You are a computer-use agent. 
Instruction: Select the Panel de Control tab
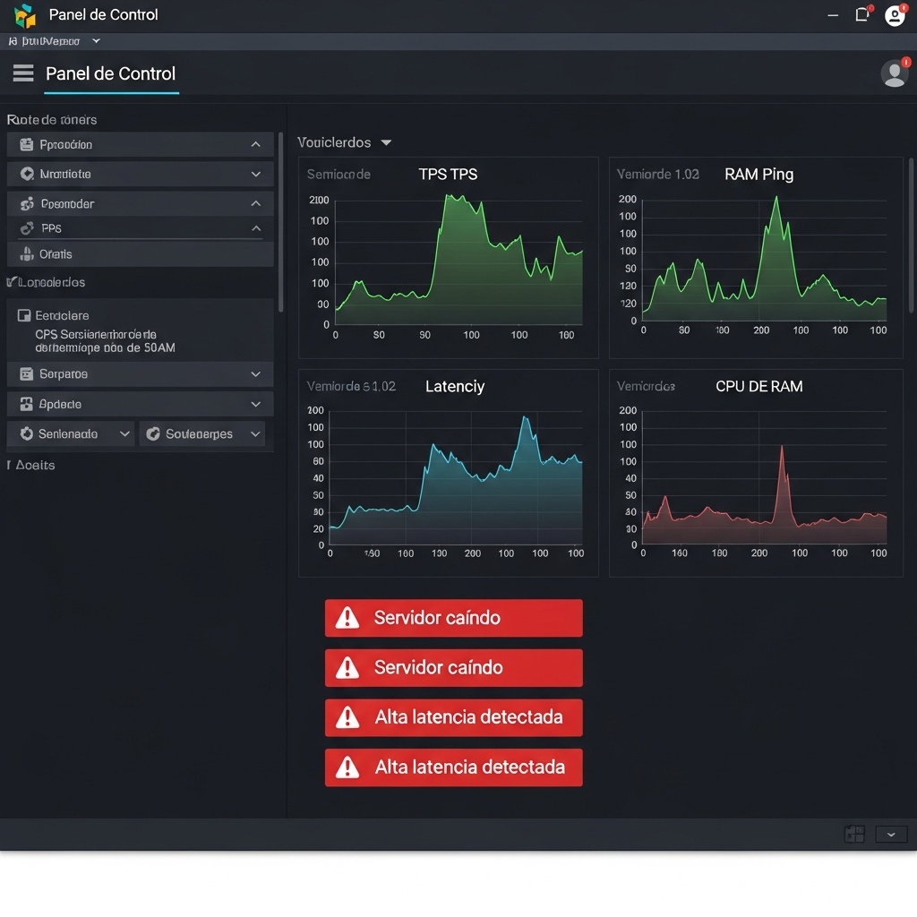click(x=111, y=75)
